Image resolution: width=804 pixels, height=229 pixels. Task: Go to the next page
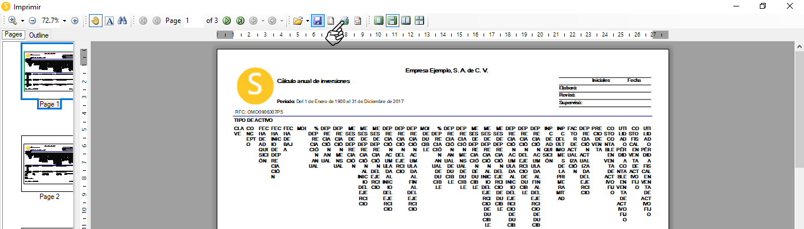tap(227, 21)
